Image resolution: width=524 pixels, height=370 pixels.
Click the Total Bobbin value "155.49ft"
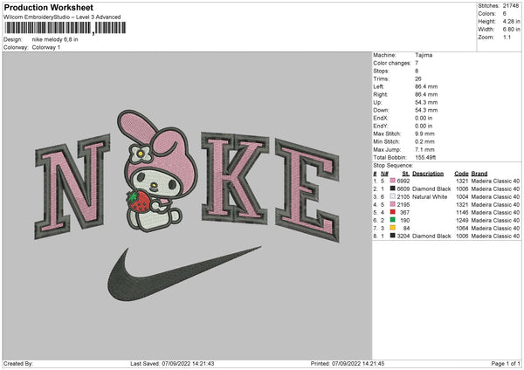pyautogui.click(x=425, y=157)
